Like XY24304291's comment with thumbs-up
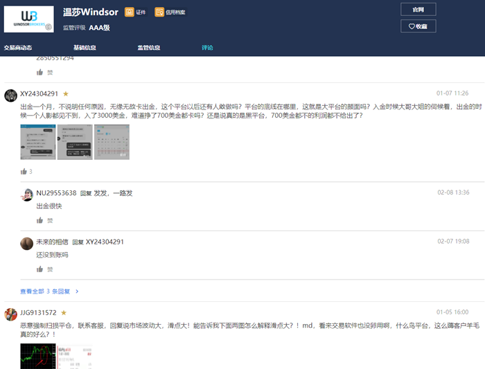The height and width of the screenshot is (369, 485). click(x=24, y=171)
